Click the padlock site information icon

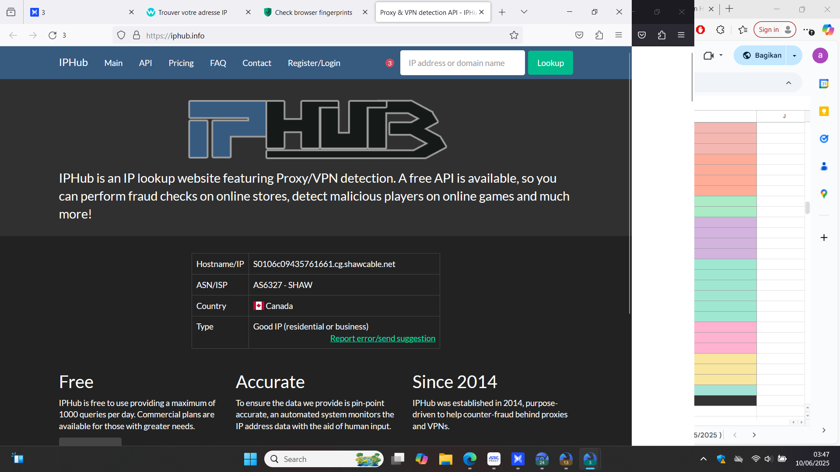coord(136,35)
